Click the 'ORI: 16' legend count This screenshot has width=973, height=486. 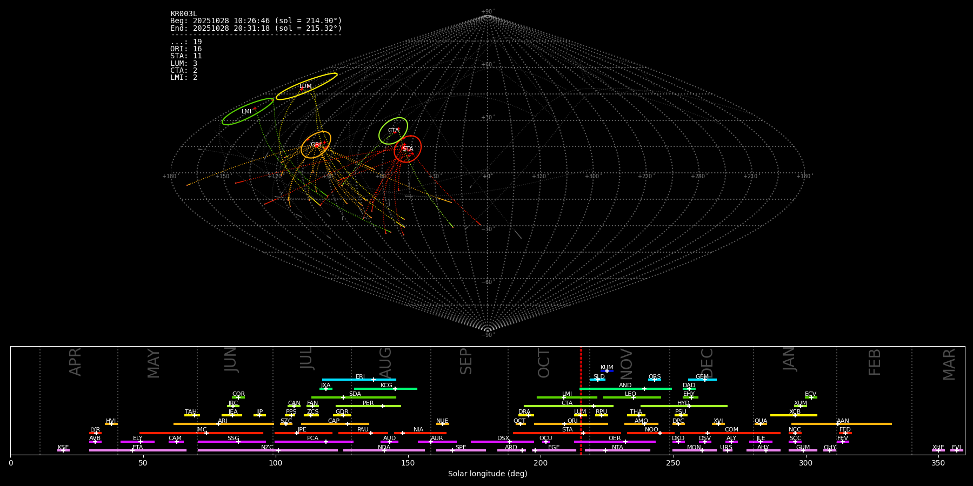click(x=186, y=49)
